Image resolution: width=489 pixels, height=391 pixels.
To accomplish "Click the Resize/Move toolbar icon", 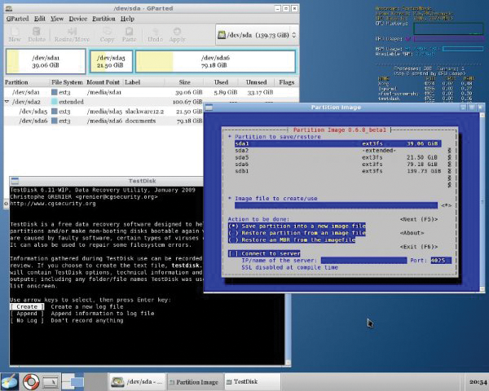I will coord(72,33).
